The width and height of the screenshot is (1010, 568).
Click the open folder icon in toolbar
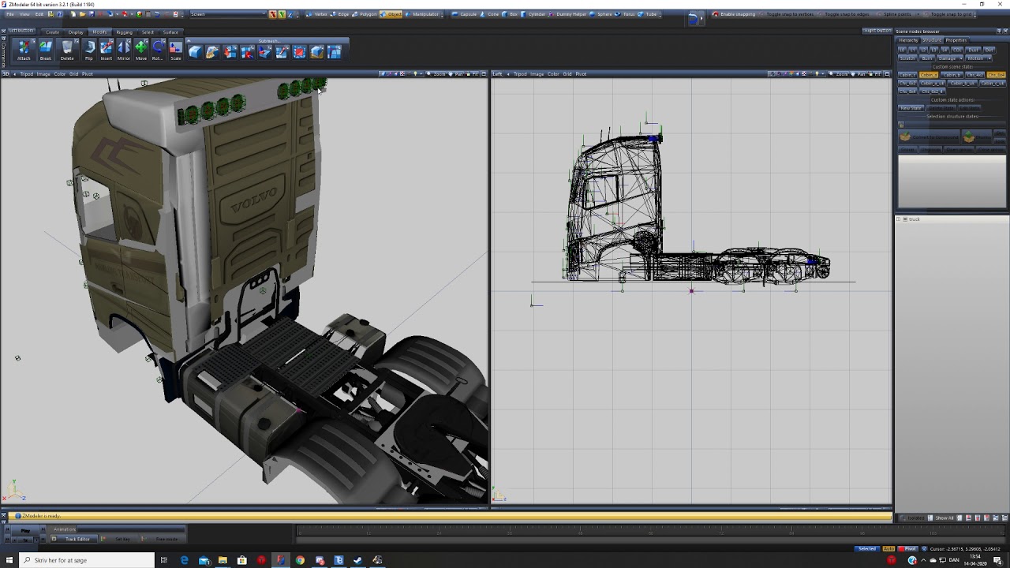pos(83,14)
